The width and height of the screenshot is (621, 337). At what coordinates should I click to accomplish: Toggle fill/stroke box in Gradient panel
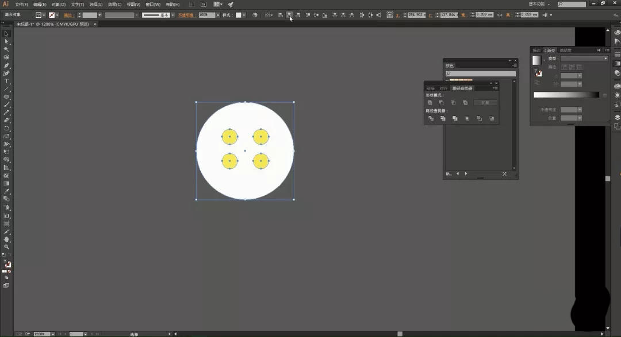tap(538, 73)
